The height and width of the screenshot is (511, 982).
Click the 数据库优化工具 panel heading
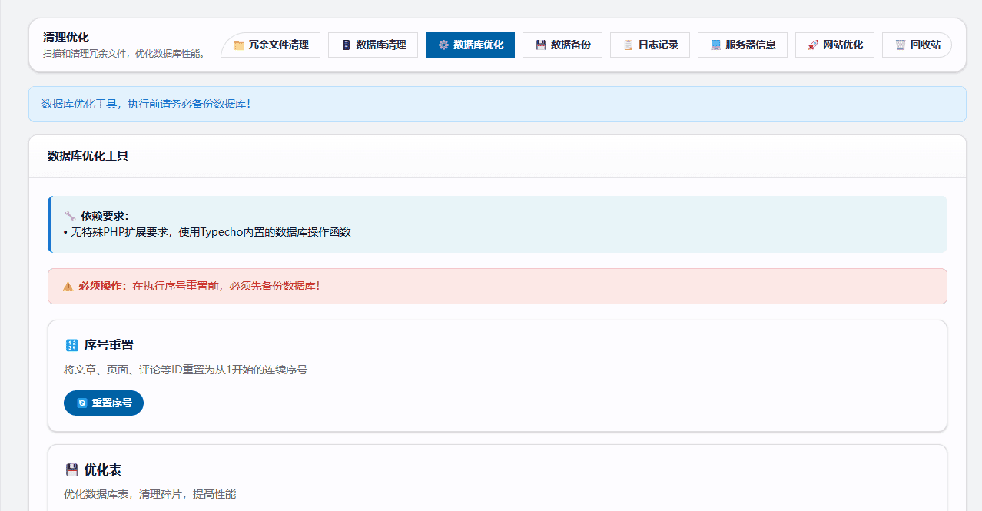(88, 156)
